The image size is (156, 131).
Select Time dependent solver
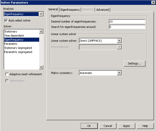pyautogui.click(x=22, y=36)
